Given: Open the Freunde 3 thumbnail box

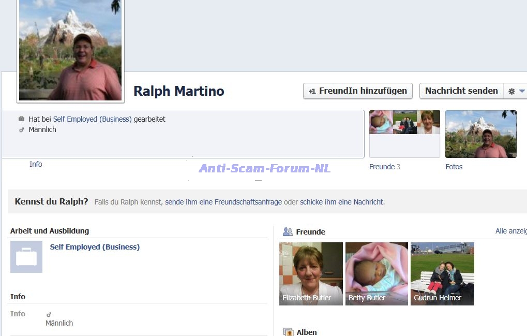Looking at the screenshot, I should click(404, 134).
